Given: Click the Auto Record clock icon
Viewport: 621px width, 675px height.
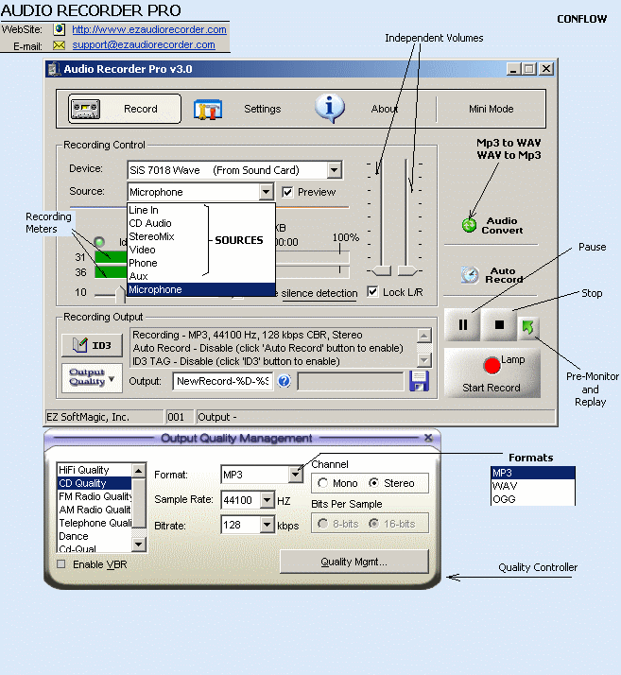Looking at the screenshot, I should [x=470, y=275].
